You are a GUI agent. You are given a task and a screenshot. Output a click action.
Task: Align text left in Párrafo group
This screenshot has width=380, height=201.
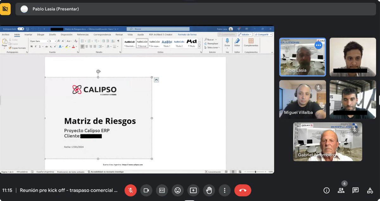tap(82, 46)
